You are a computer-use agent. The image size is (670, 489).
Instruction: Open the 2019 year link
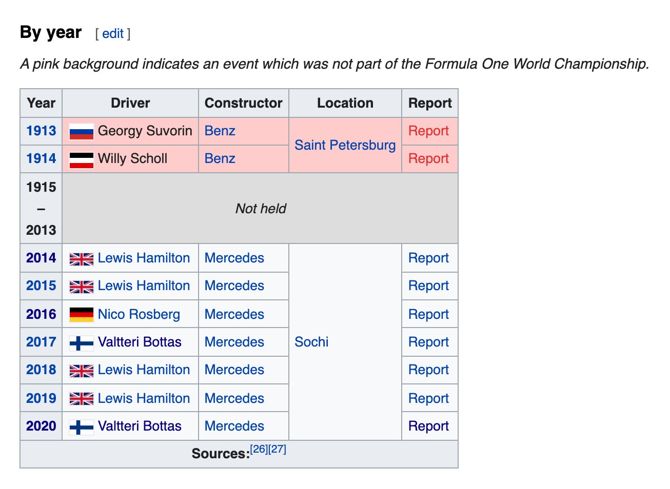tap(41, 398)
